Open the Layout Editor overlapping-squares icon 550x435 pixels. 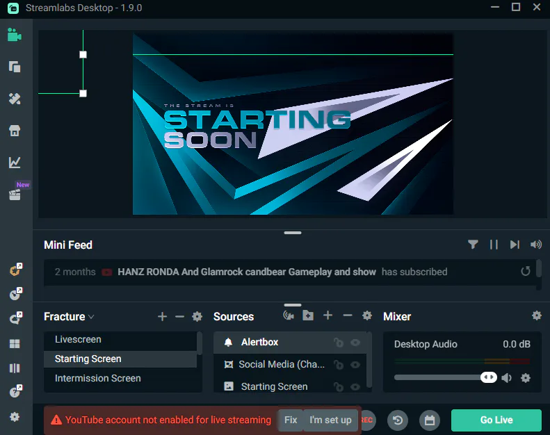(x=15, y=67)
